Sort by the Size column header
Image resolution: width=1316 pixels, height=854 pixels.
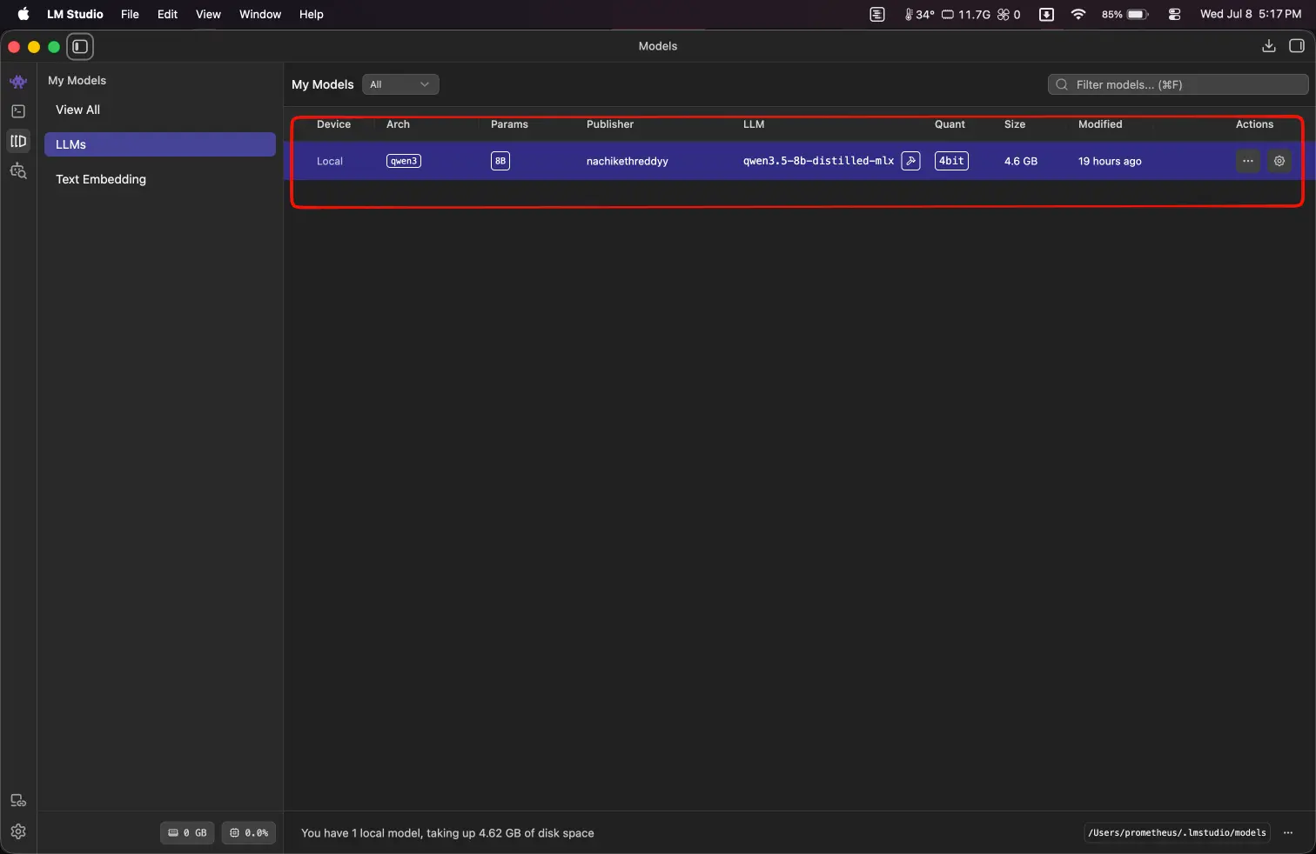[1015, 124]
